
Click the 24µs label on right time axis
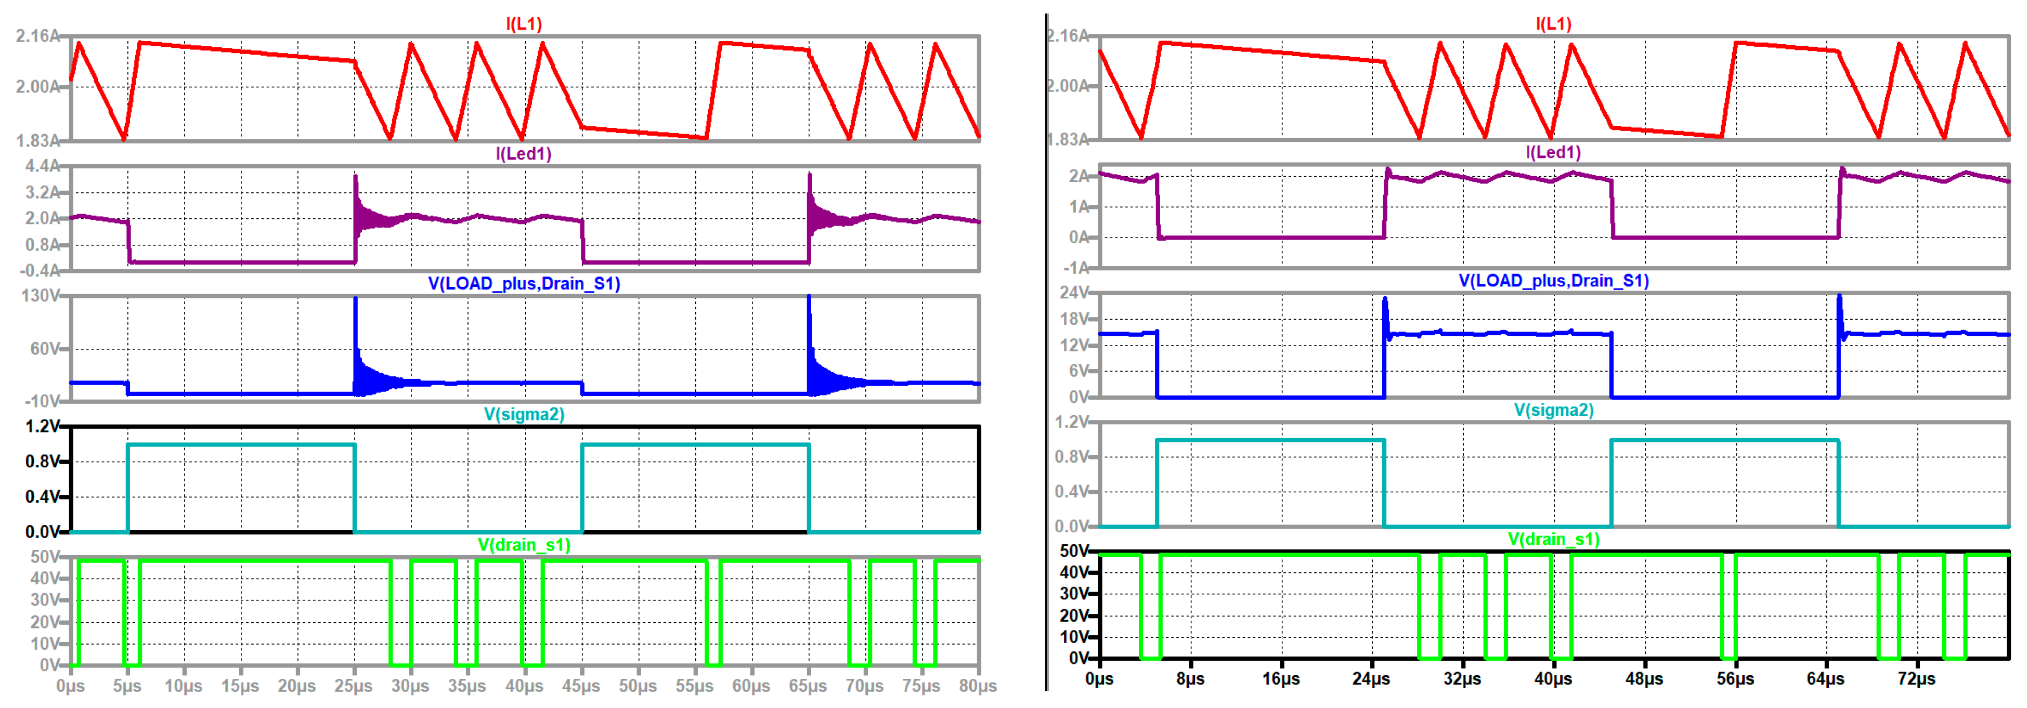point(1372,679)
